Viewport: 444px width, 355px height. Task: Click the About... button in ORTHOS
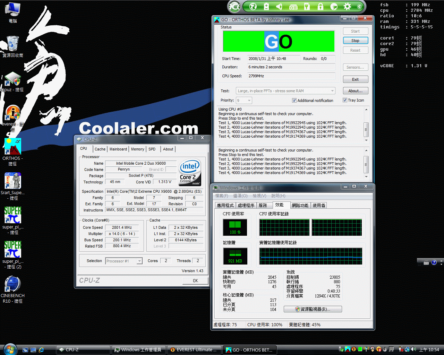pos(355,91)
